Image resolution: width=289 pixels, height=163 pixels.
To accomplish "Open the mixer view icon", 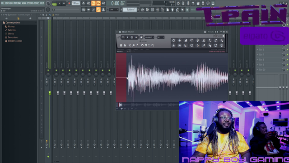I will coord(158,10).
